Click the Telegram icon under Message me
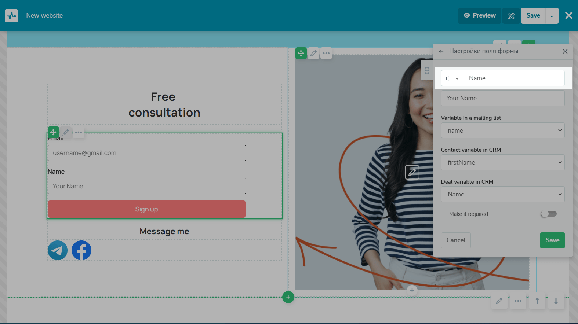This screenshot has width=578, height=324. click(58, 250)
